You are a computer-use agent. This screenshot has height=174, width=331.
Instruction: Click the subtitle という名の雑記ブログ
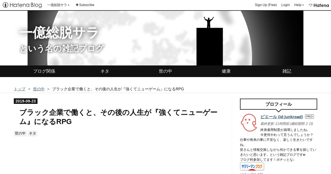(62, 48)
